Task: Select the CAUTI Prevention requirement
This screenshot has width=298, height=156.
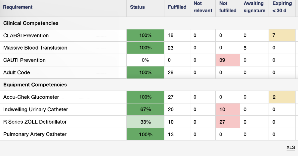Action: pyautogui.click(x=24, y=60)
